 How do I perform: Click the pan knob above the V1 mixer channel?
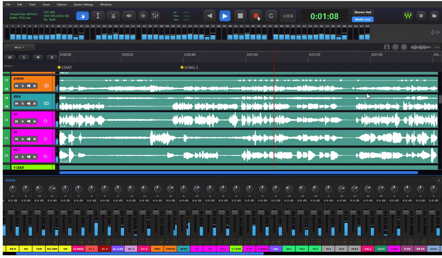pos(197,189)
